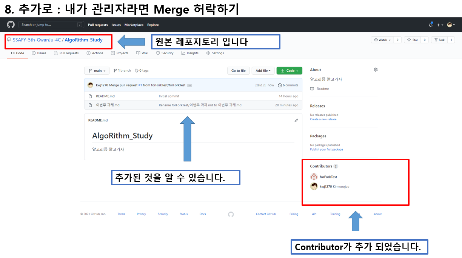Click kwj1270's avatar on the latest commit
This screenshot has width=462, height=258.
click(90, 85)
